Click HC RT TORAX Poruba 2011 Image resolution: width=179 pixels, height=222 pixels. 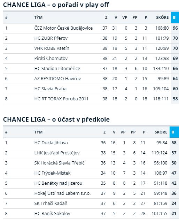[61, 99]
